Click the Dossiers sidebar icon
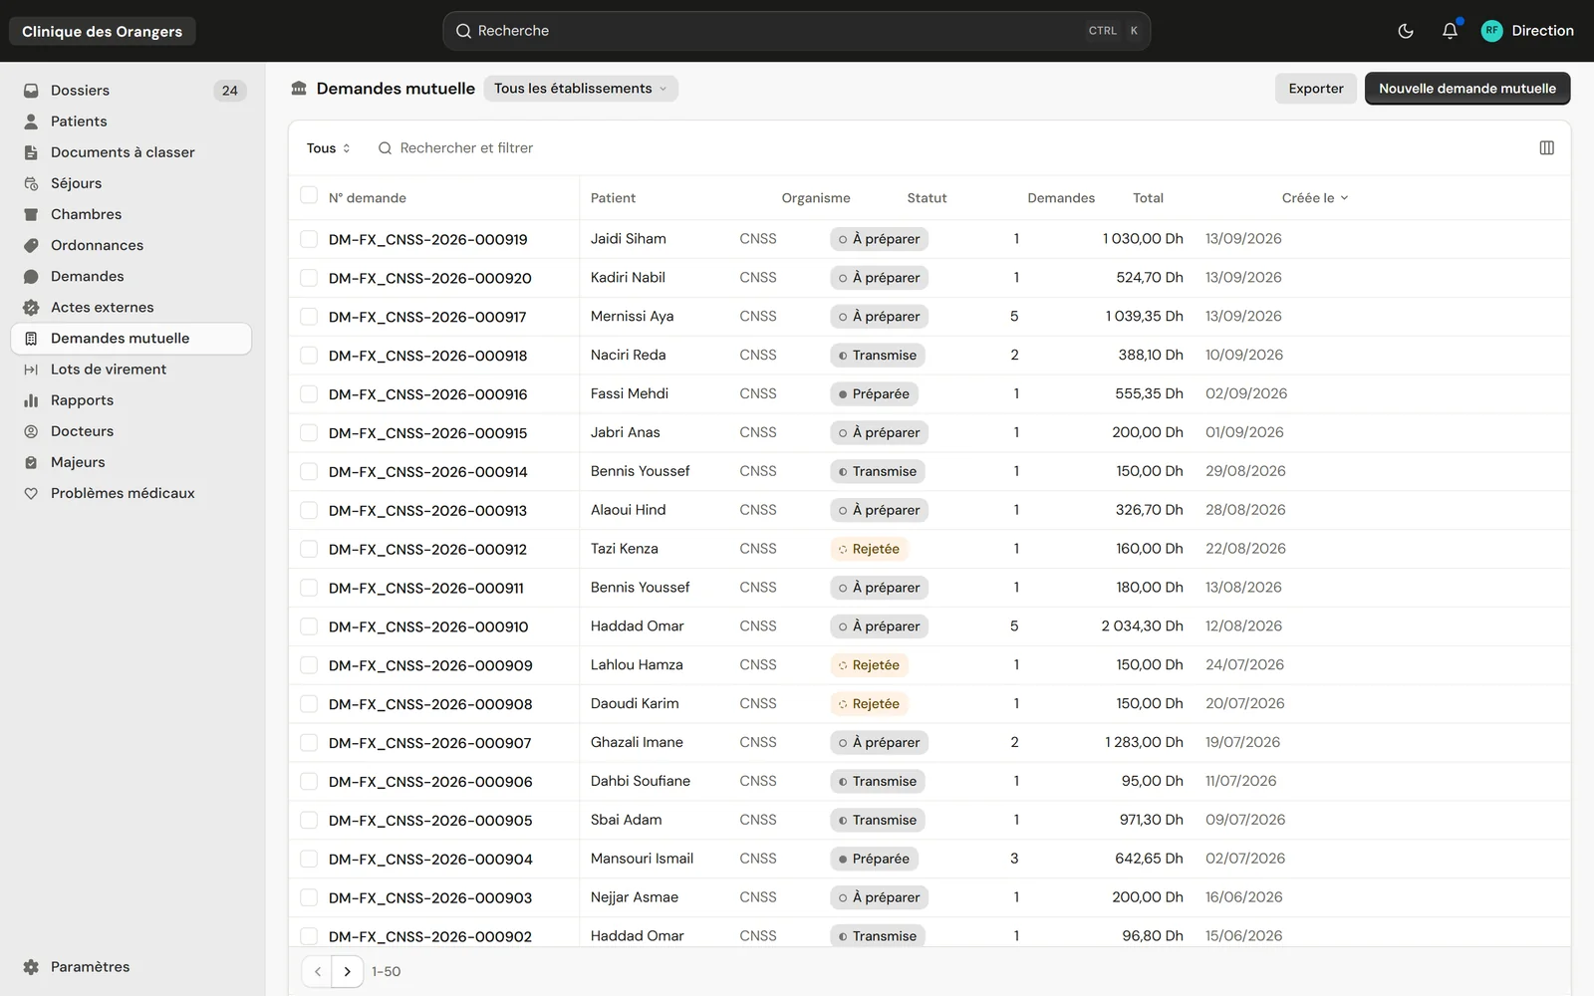 [31, 91]
